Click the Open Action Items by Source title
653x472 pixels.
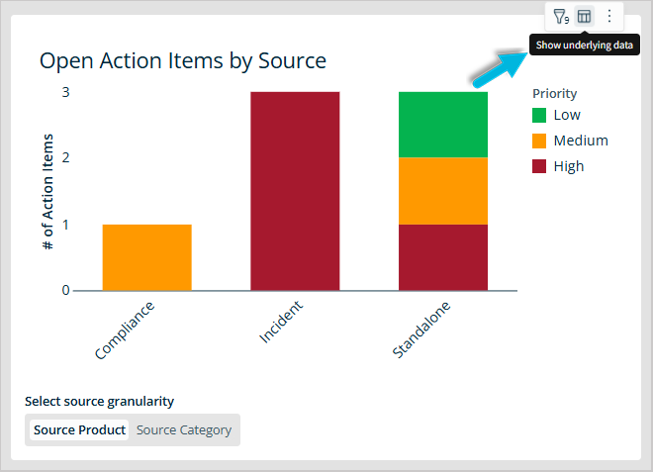(x=182, y=60)
